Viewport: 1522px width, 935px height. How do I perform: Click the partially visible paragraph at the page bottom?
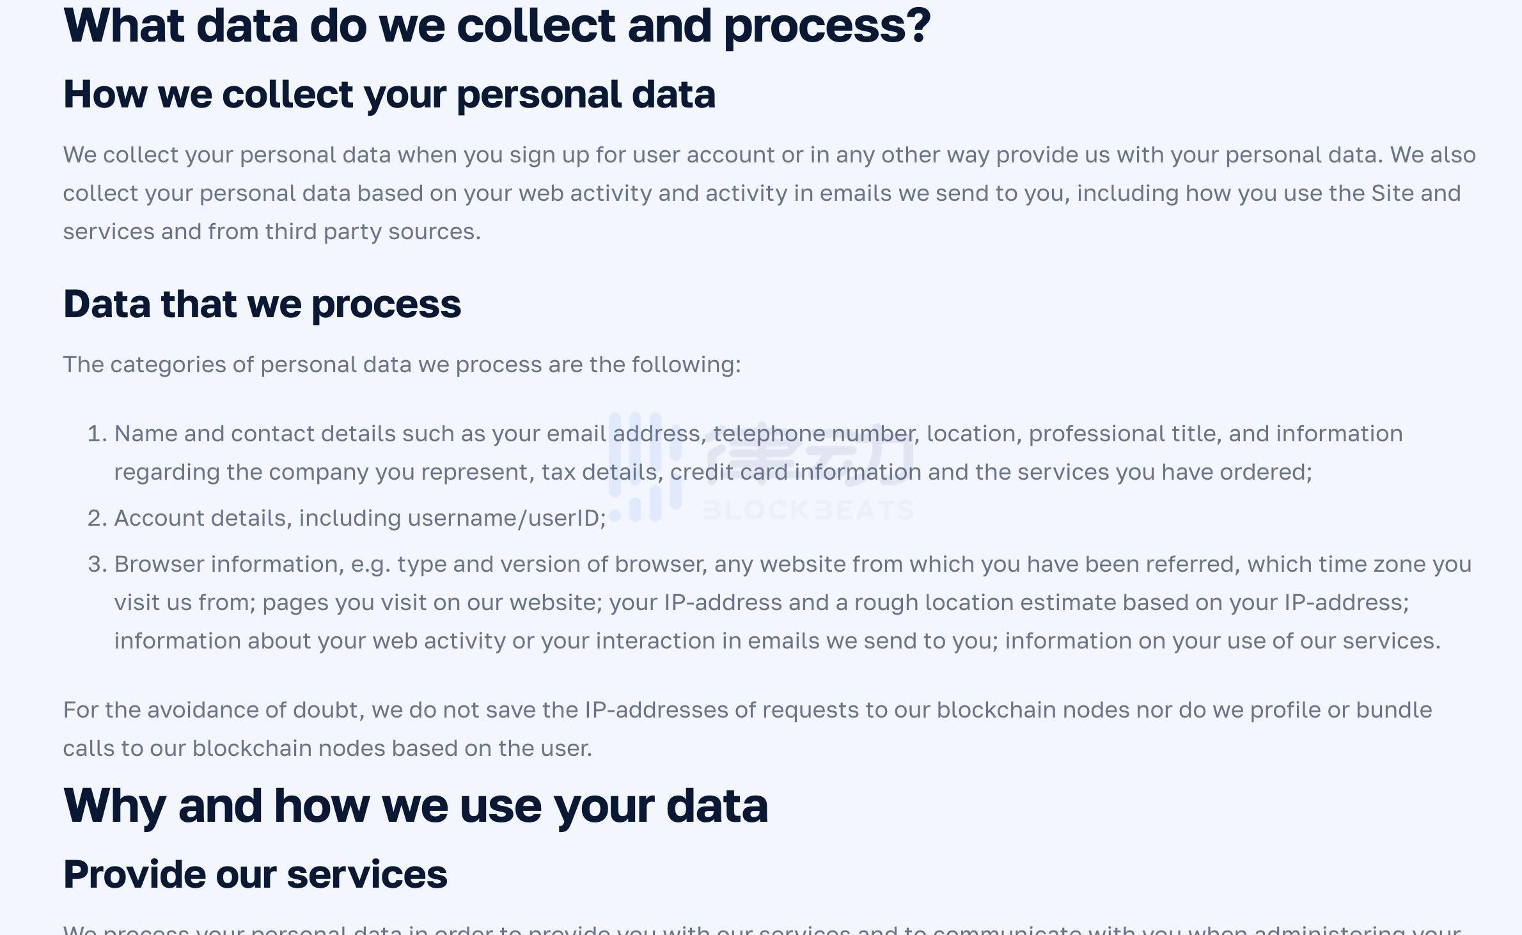click(x=761, y=929)
